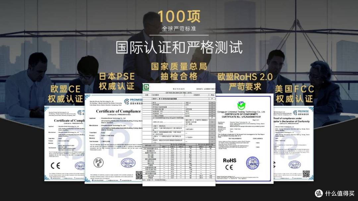
Task: Click the certificate number UTLR23094611C01
Action: point(251,117)
